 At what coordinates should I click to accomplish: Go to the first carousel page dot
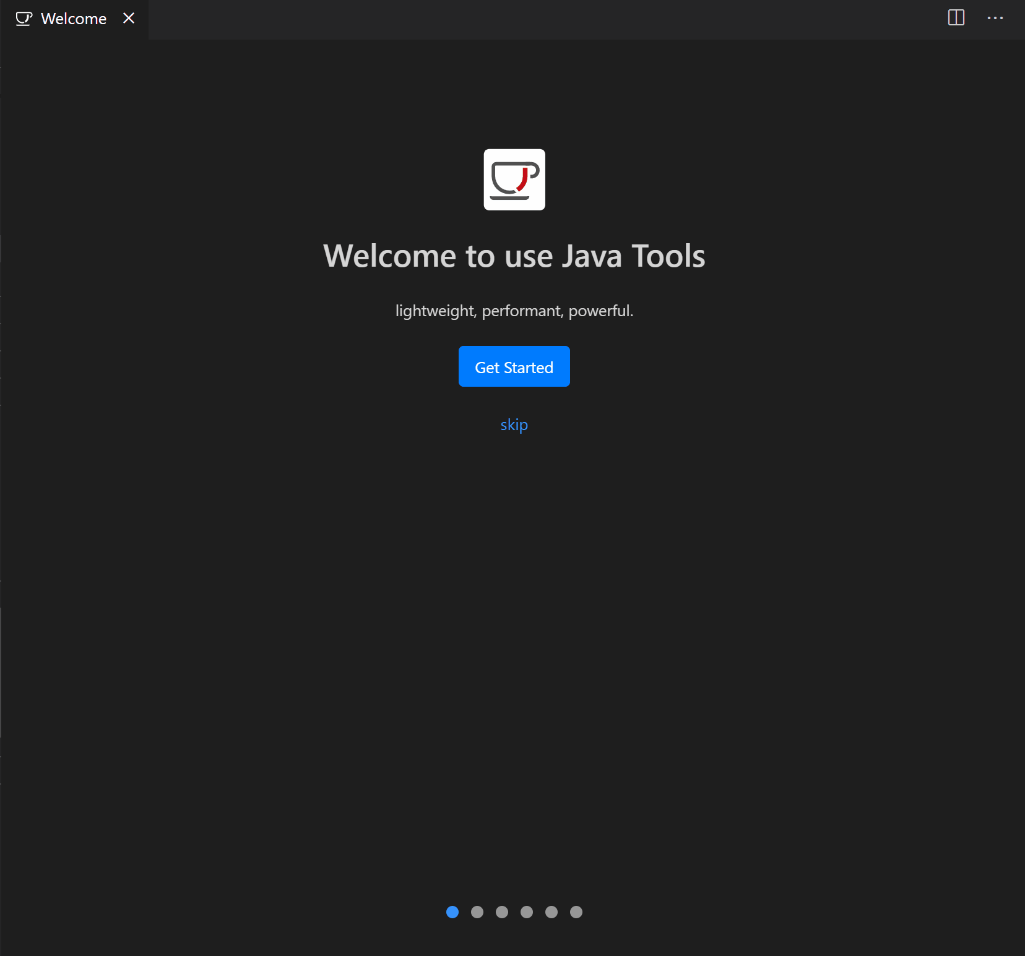(452, 912)
